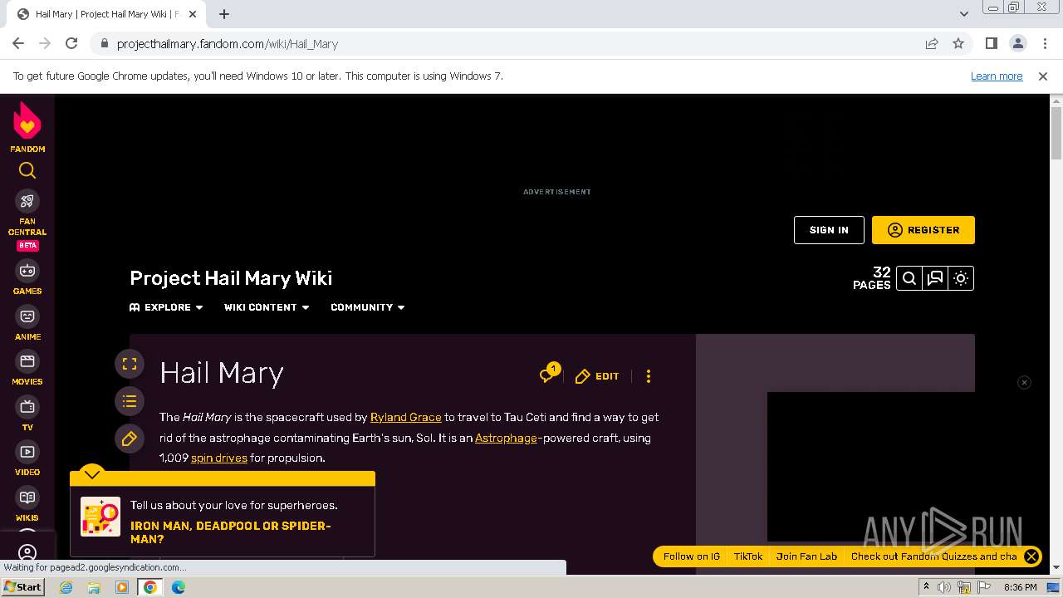This screenshot has width=1063, height=598.
Task: Open table of contents icon
Action: tap(130, 402)
